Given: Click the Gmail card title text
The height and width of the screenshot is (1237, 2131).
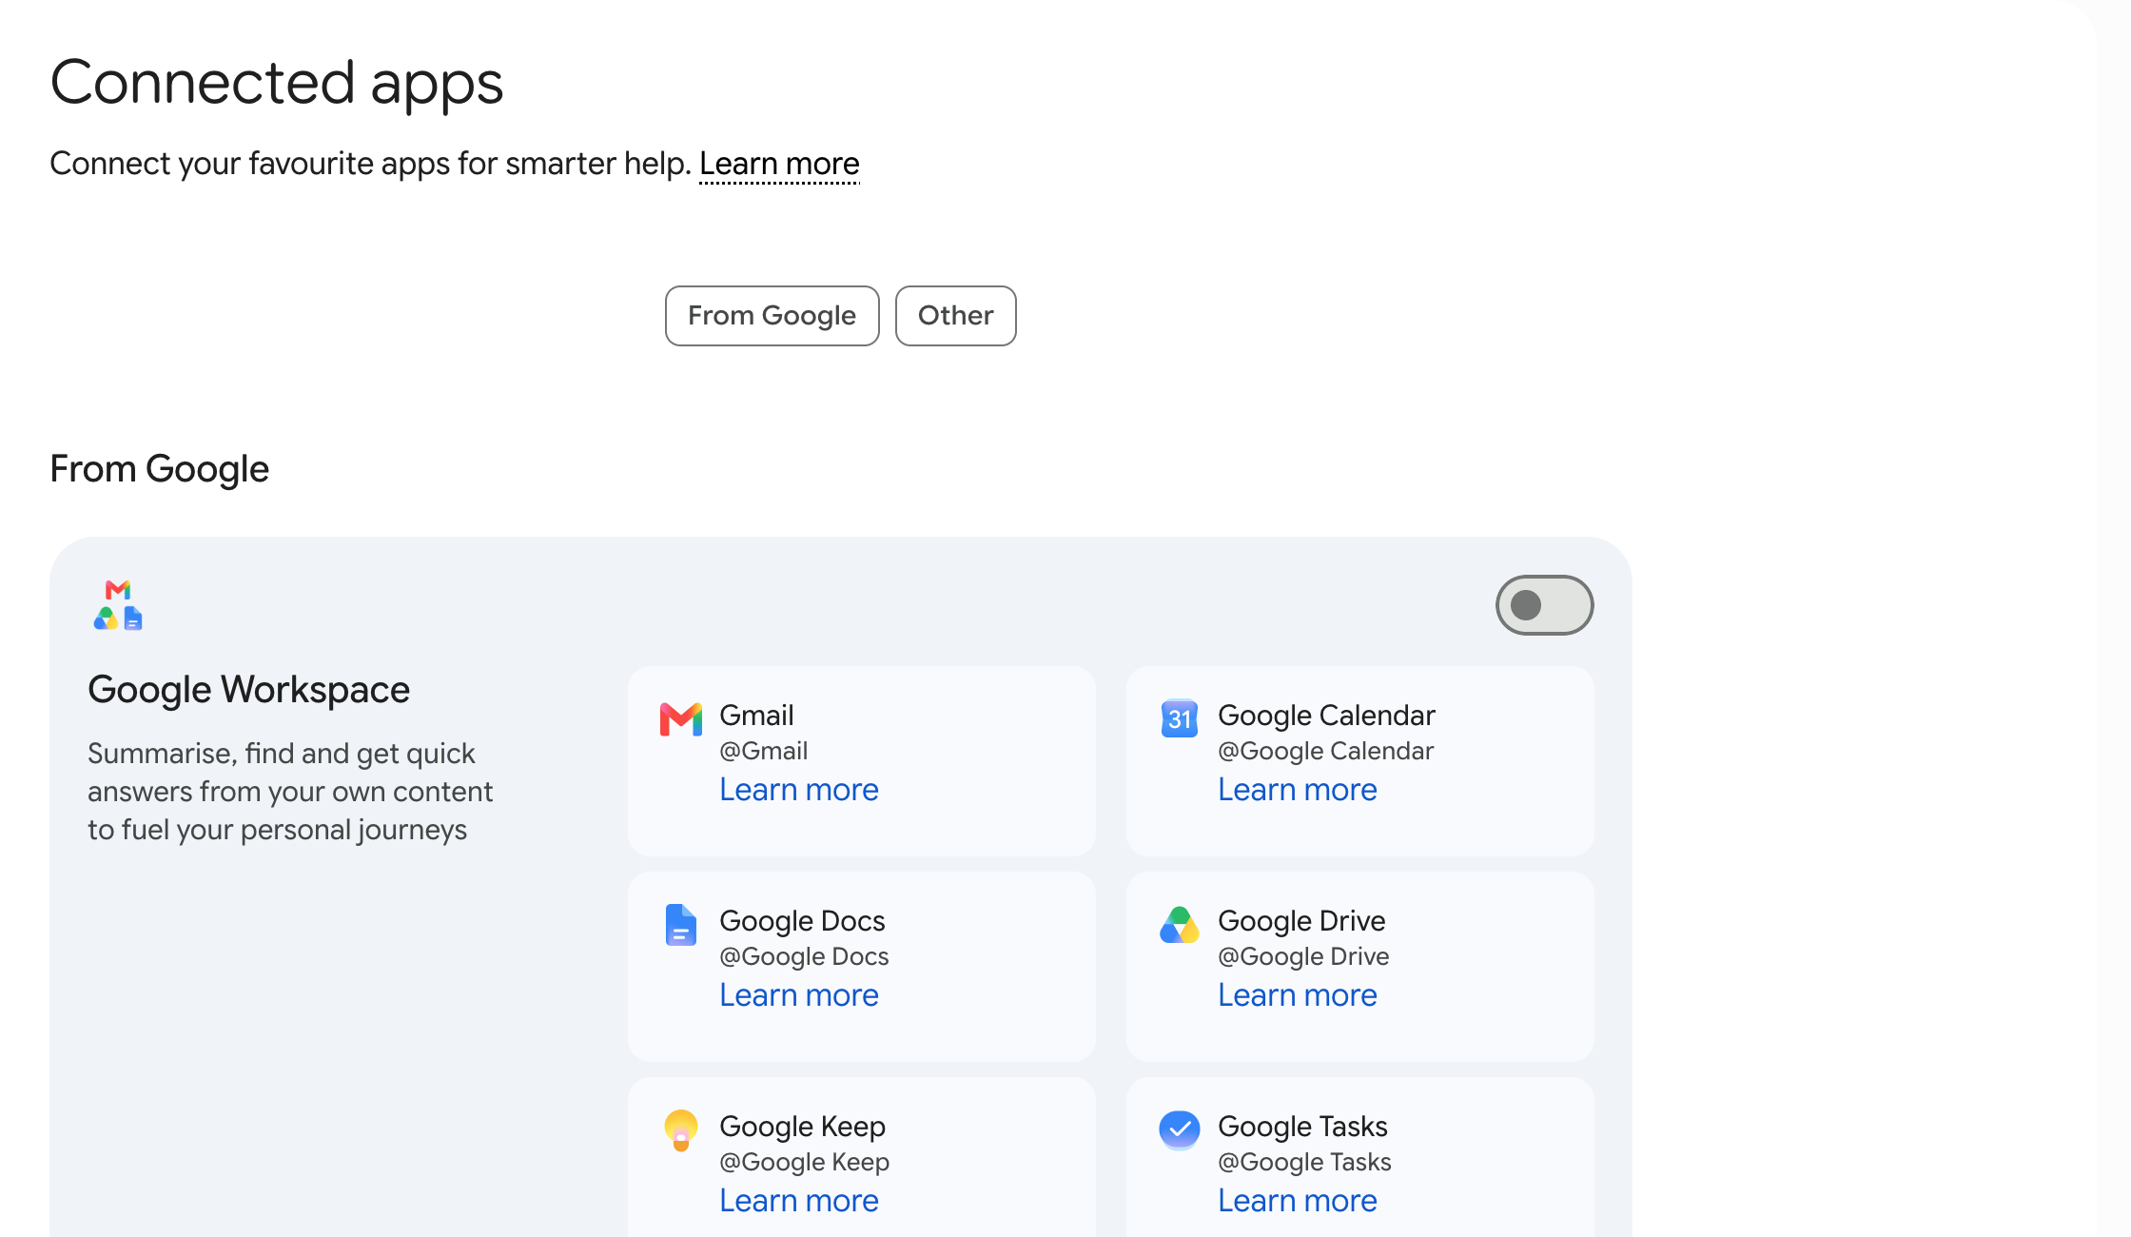Looking at the screenshot, I should (x=756, y=716).
